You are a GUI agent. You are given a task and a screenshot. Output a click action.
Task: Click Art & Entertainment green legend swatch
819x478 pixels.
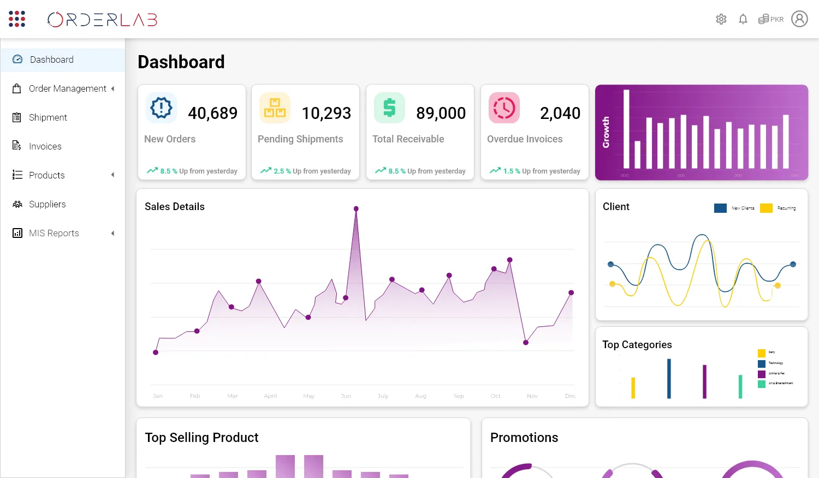762,384
